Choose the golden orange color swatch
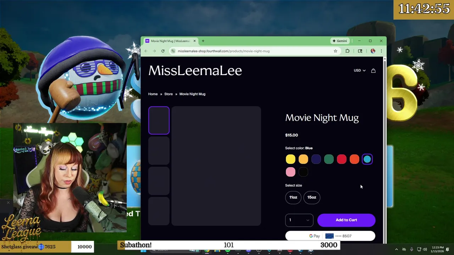Image resolution: width=454 pixels, height=255 pixels. coord(303,159)
